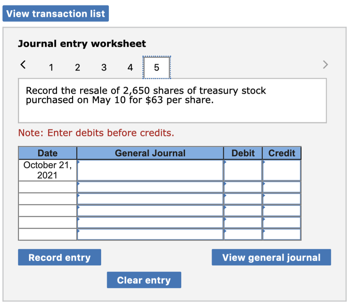354x305 pixels.
Task: Switch to transaction tab 2
Action: [77, 67]
